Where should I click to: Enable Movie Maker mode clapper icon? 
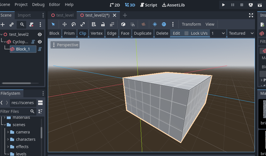(260, 5)
